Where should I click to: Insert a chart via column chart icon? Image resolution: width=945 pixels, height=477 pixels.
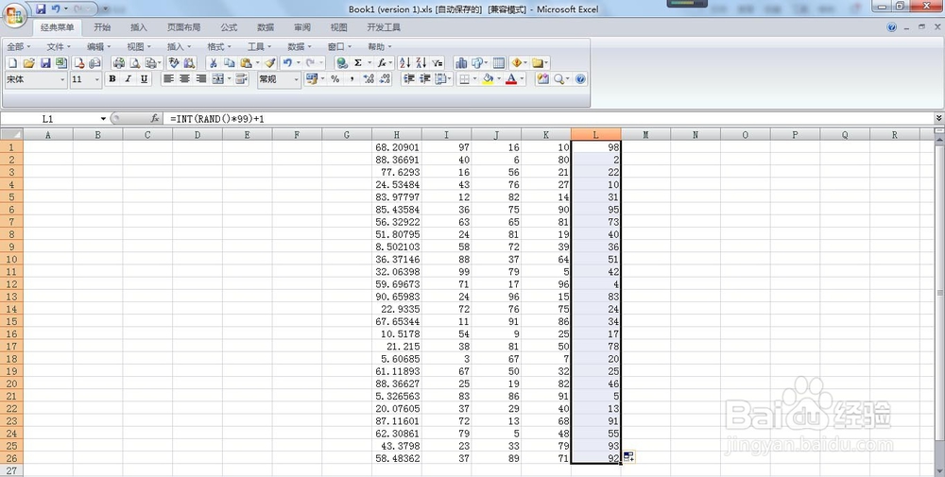[461, 62]
